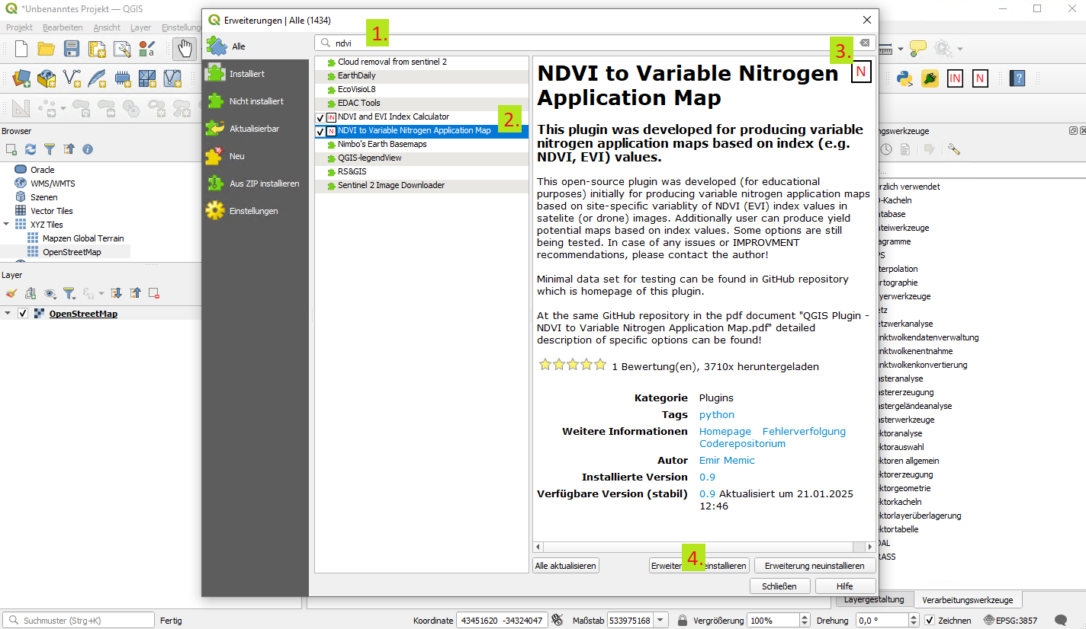Select the Pan Map hand tool
Image resolution: width=1086 pixels, height=629 pixels.
click(x=184, y=49)
